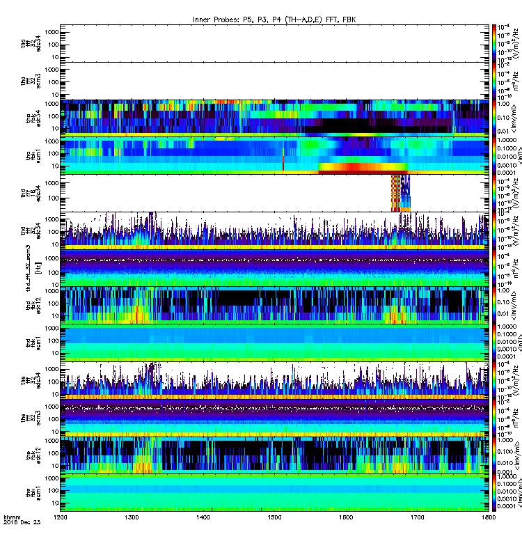The width and height of the screenshot is (522, 557).
Task: Click the 'hhmm' time format label
Action: coord(12,517)
